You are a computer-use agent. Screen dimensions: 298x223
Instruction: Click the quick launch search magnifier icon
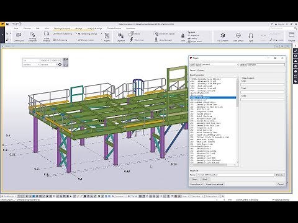296,28
